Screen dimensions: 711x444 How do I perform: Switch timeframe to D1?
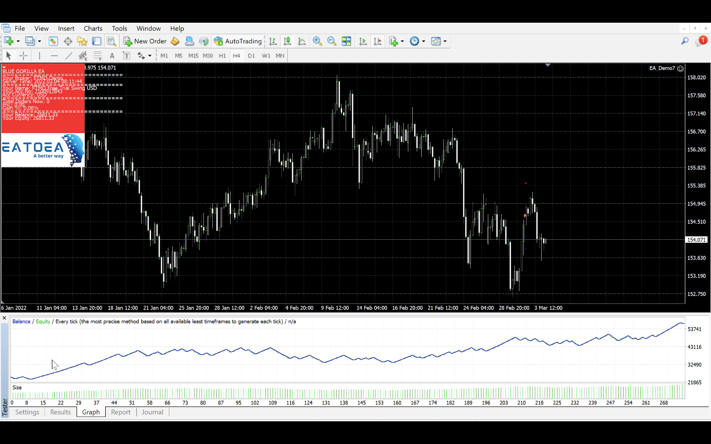[251, 56]
